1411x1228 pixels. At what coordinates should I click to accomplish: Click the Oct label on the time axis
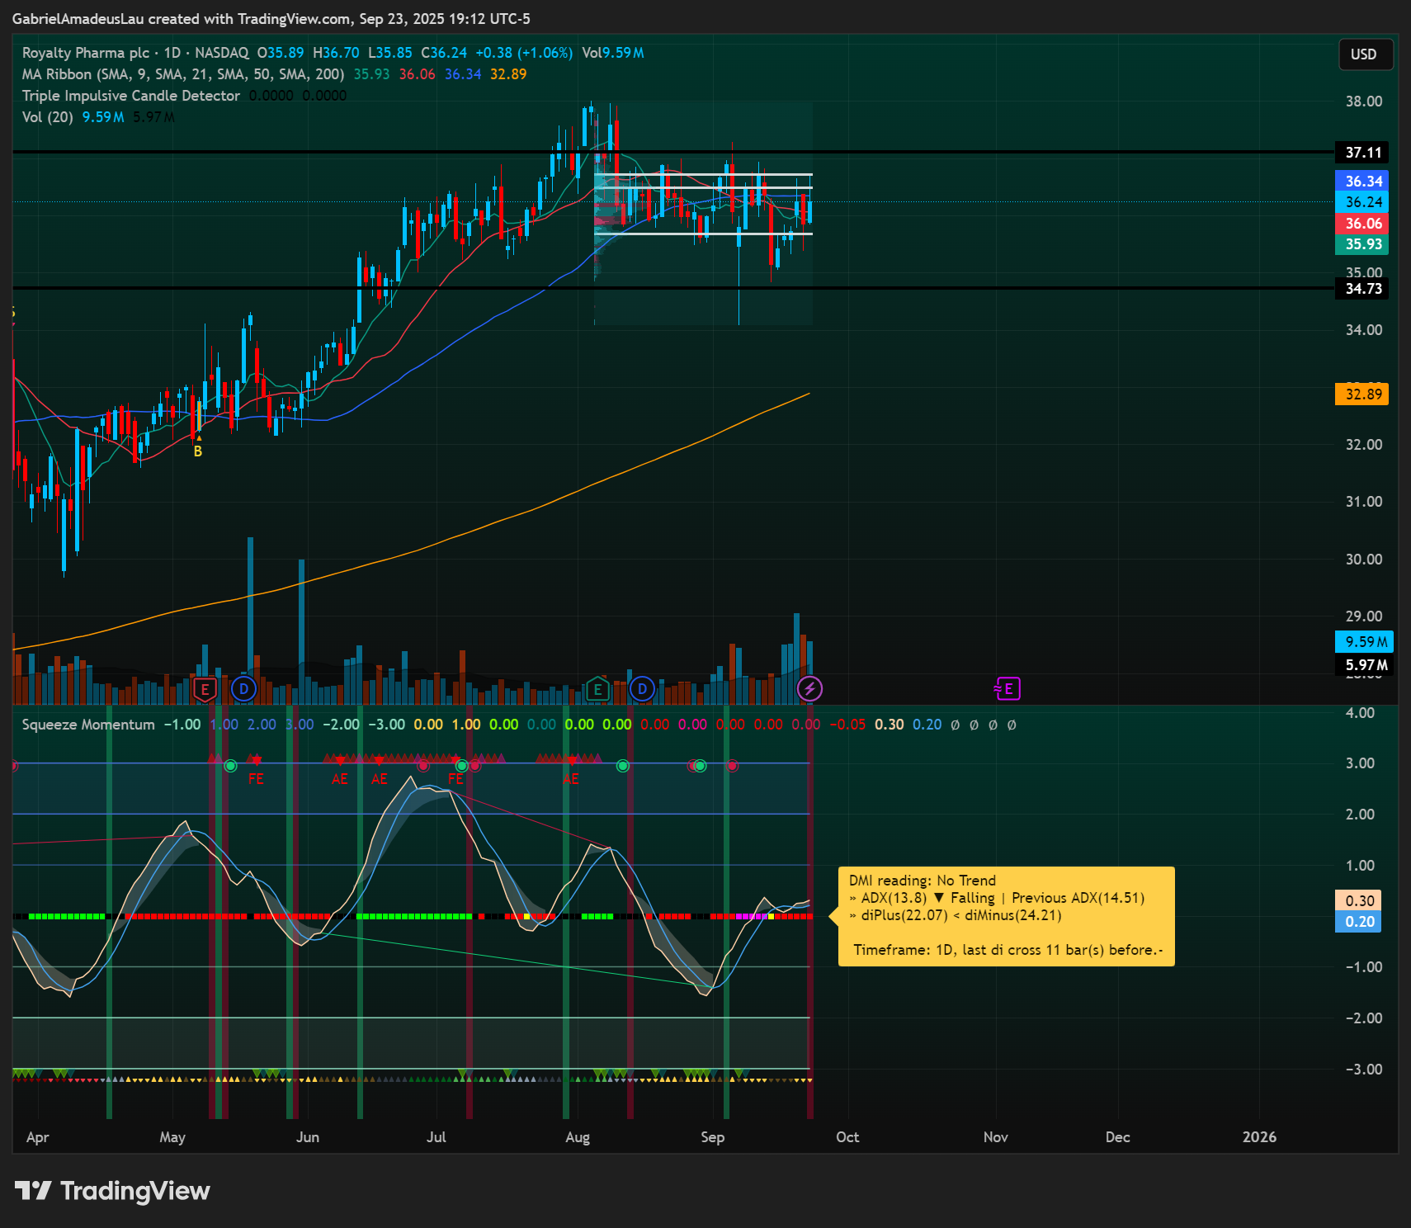(847, 1137)
